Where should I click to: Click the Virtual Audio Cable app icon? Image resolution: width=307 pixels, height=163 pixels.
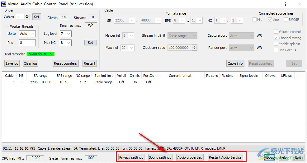tap(3, 4)
